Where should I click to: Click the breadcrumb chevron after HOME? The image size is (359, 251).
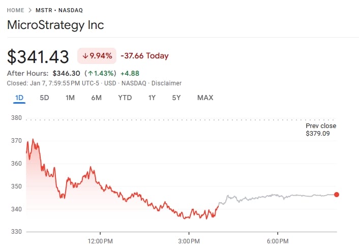(x=30, y=10)
